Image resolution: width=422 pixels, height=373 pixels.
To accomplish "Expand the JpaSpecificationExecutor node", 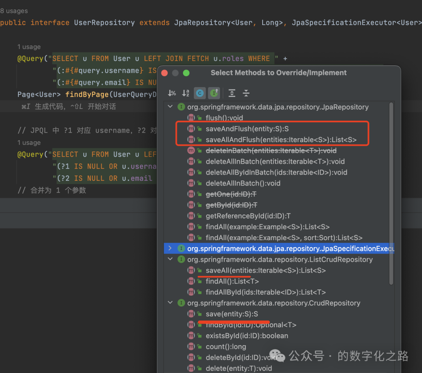I will 170,248.
